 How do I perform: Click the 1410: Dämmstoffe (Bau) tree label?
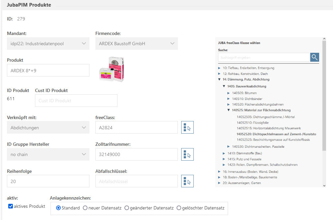point(245,153)
